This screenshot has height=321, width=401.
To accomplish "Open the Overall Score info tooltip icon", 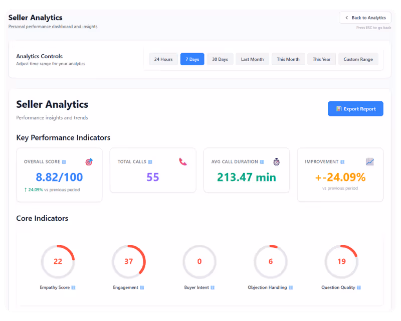I will (x=64, y=162).
